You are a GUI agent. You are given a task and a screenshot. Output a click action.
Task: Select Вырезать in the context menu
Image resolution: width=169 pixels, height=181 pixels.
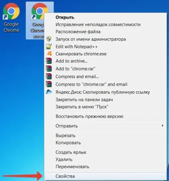point(106,136)
